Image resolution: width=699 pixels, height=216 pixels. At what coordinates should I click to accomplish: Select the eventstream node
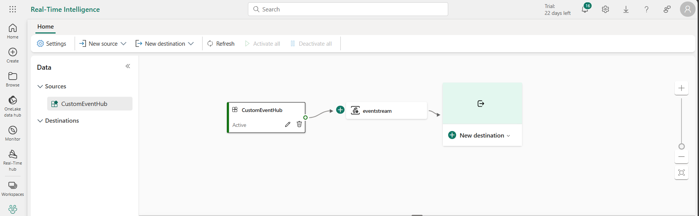coord(386,110)
